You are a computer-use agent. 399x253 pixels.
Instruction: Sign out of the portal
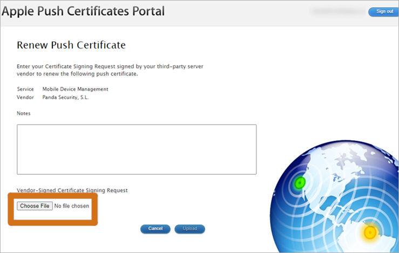click(x=384, y=11)
